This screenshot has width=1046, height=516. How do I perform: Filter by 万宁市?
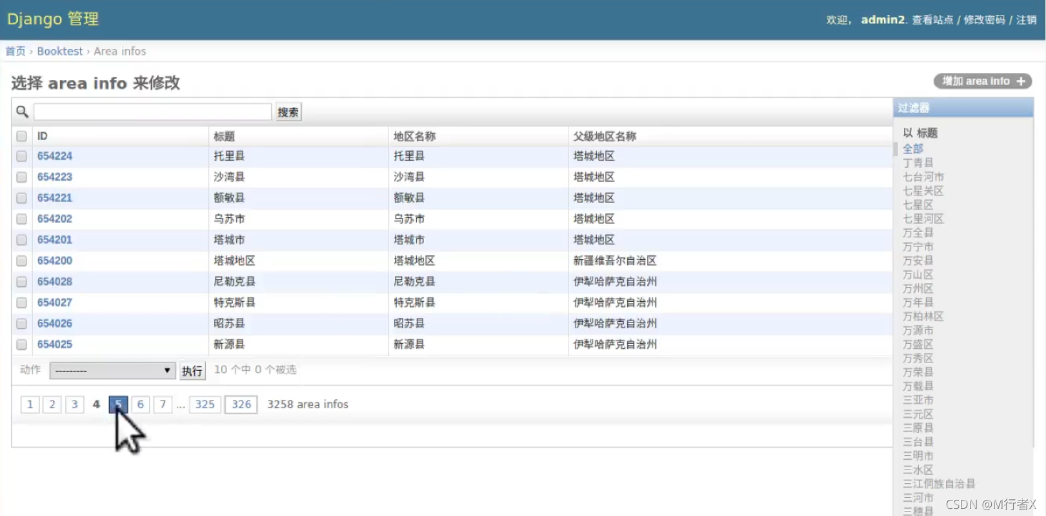point(918,247)
